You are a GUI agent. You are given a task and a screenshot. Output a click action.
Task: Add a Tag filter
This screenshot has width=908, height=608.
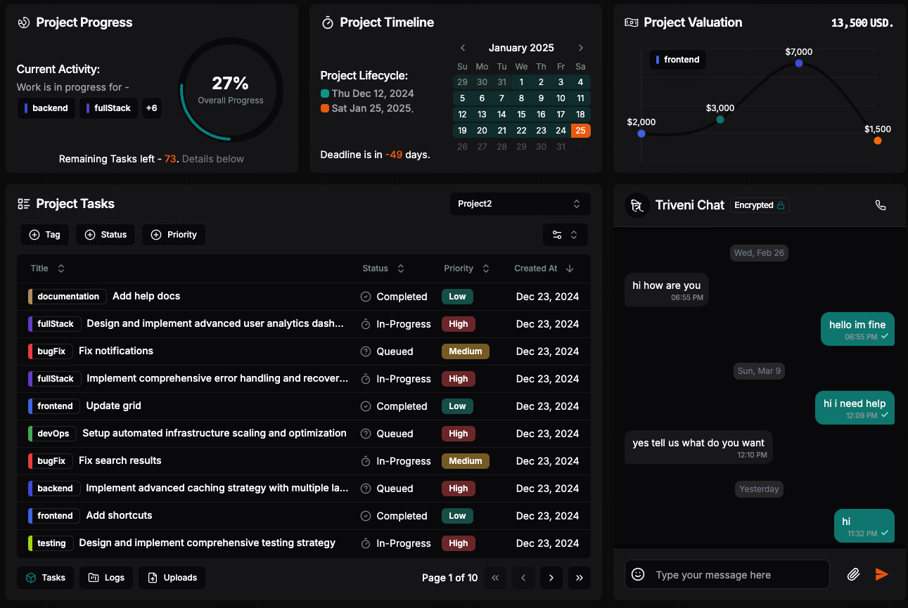coord(44,235)
